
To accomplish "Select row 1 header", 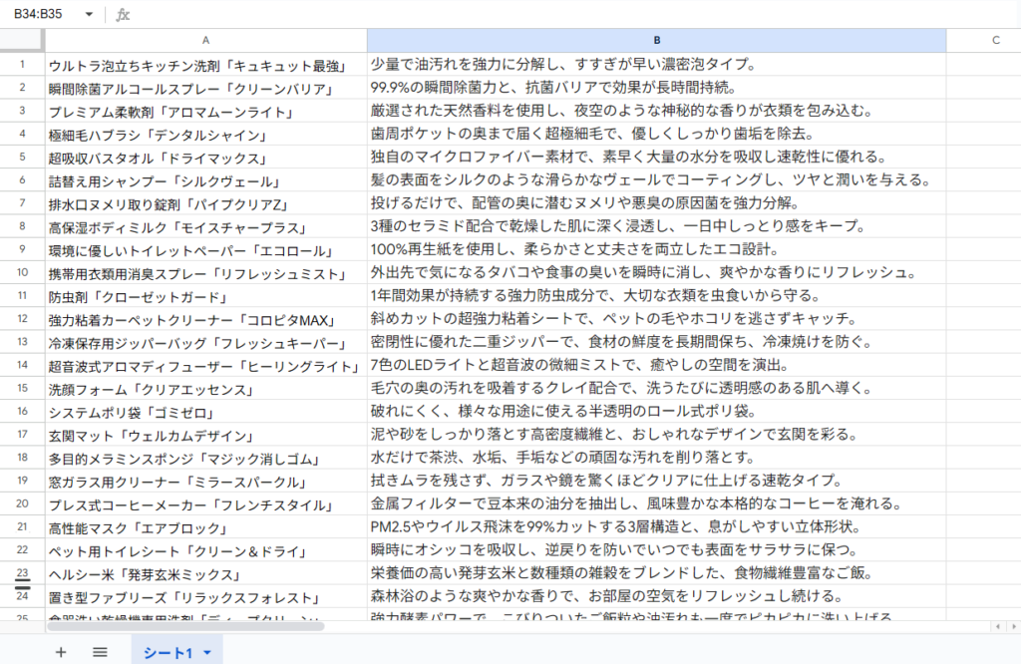I will click(x=22, y=65).
